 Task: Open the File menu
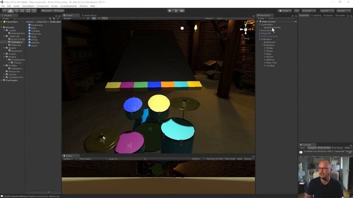tap(3, 6)
